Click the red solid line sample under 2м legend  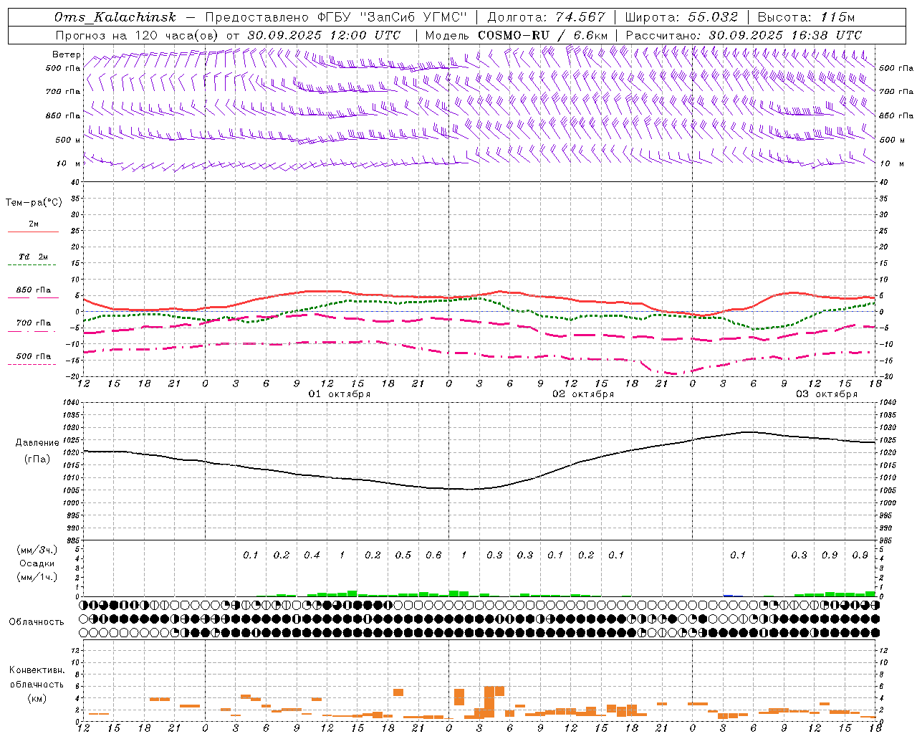(x=33, y=232)
